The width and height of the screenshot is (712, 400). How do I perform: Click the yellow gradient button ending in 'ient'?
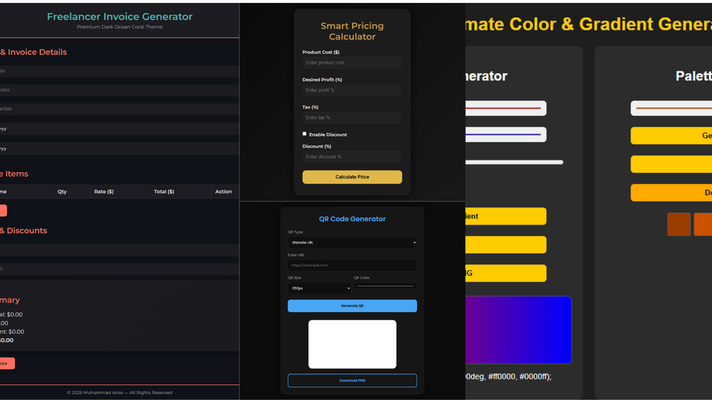[505, 217]
